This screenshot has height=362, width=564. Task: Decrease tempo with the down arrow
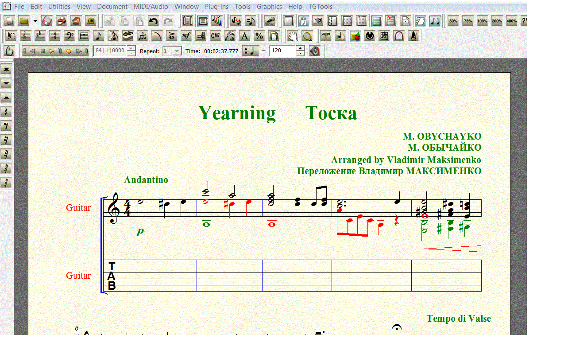pyautogui.click(x=300, y=54)
